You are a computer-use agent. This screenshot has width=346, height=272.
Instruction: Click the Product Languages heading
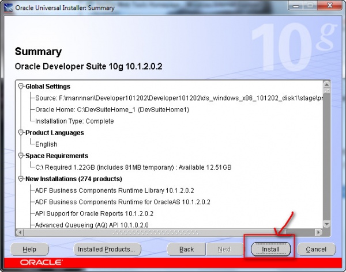coord(55,132)
